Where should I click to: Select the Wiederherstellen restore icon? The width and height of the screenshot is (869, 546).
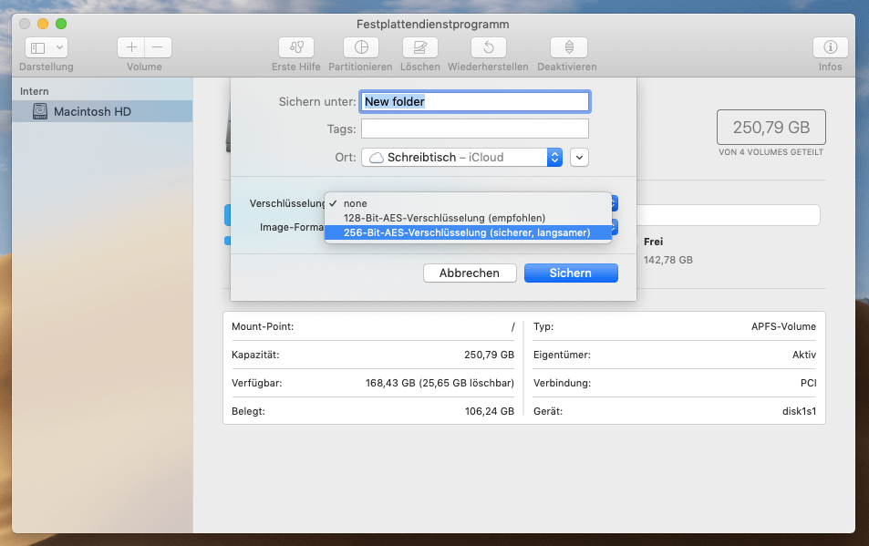pyautogui.click(x=489, y=47)
